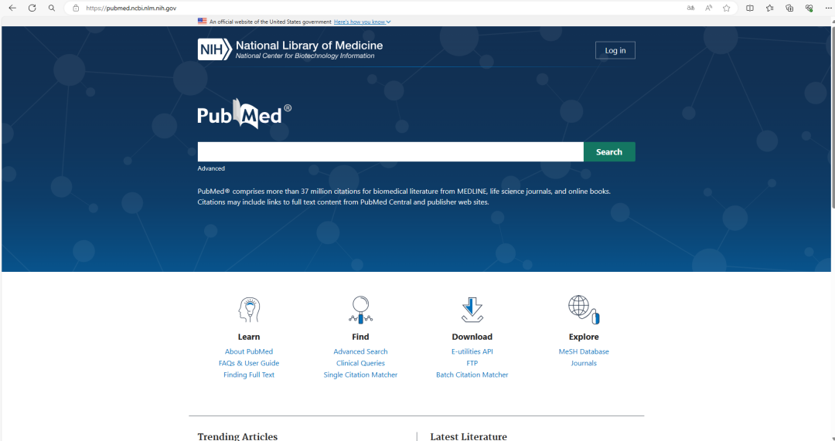Image resolution: width=835 pixels, height=441 pixels.
Task: Open Journals link under Explore
Action: (584, 363)
